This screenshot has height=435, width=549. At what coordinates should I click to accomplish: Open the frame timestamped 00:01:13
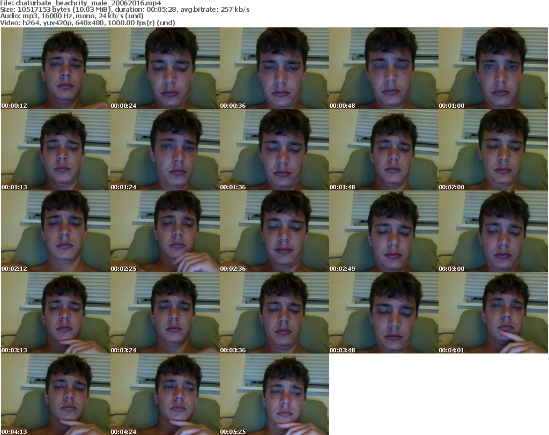click(56, 150)
